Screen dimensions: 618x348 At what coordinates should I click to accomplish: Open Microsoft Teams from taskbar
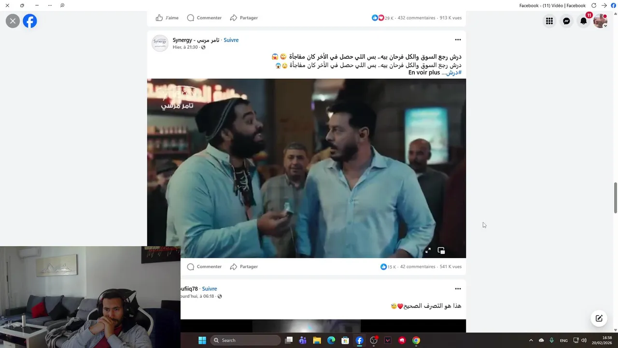[303, 340]
